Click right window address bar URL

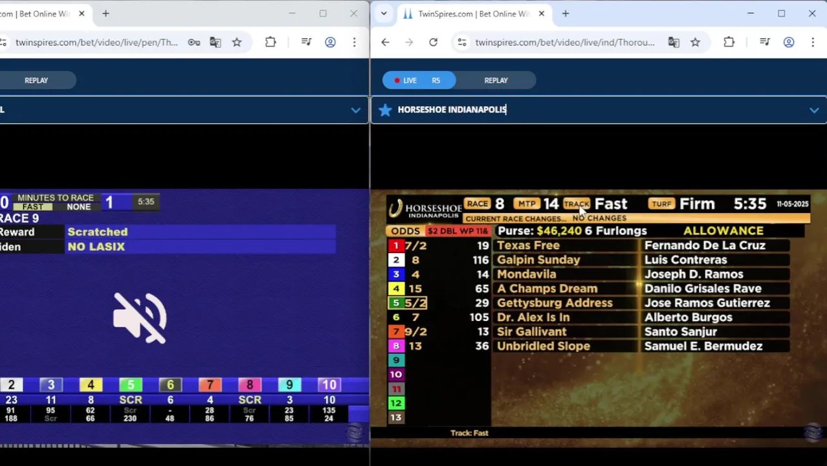coord(565,42)
